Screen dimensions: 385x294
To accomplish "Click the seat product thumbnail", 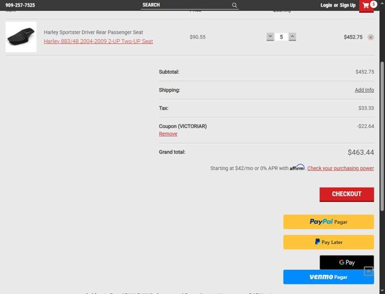I will tap(21, 37).
